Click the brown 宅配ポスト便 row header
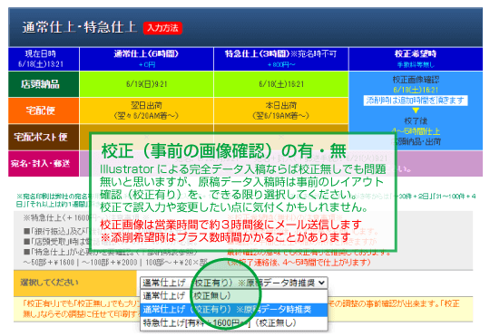Viewport: 490px width, 336px height. 44,137
